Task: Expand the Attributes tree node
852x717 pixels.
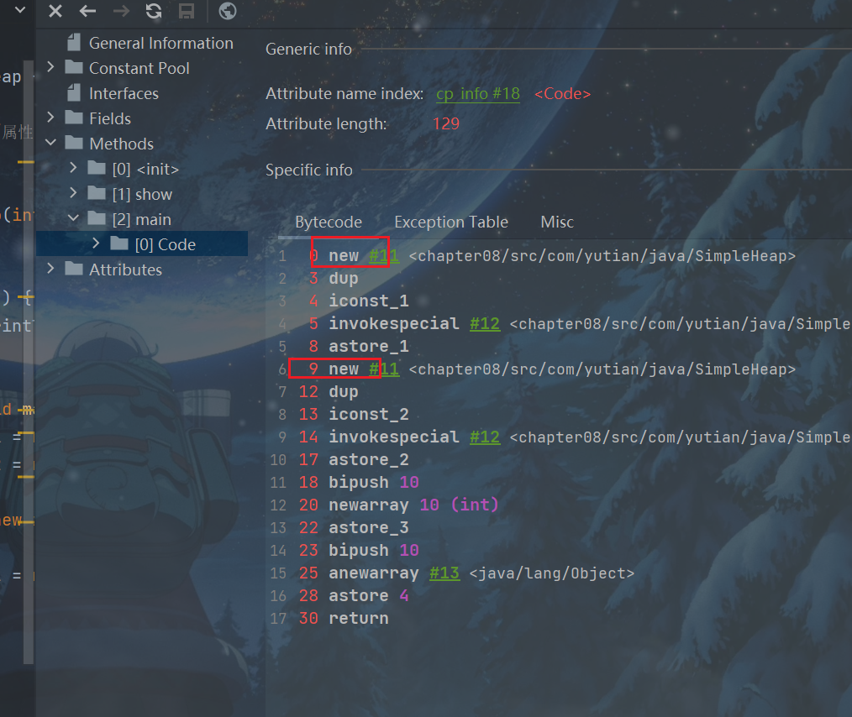Action: click(50, 270)
